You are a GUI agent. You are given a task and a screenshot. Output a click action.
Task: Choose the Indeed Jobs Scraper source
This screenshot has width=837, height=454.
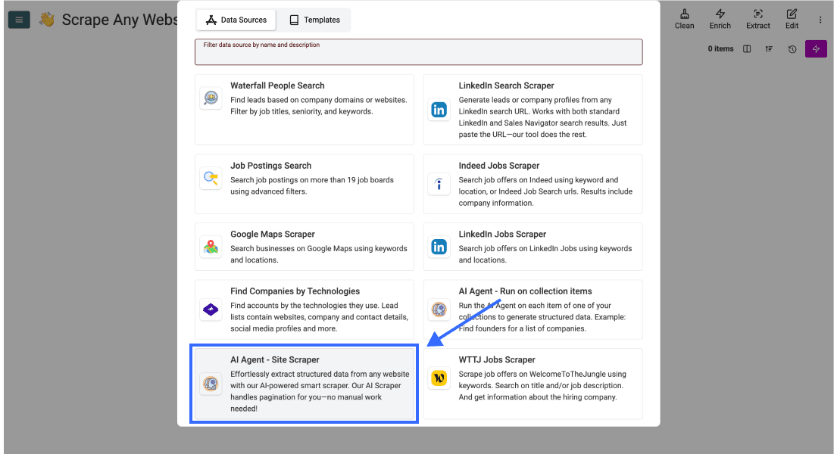[532, 184]
